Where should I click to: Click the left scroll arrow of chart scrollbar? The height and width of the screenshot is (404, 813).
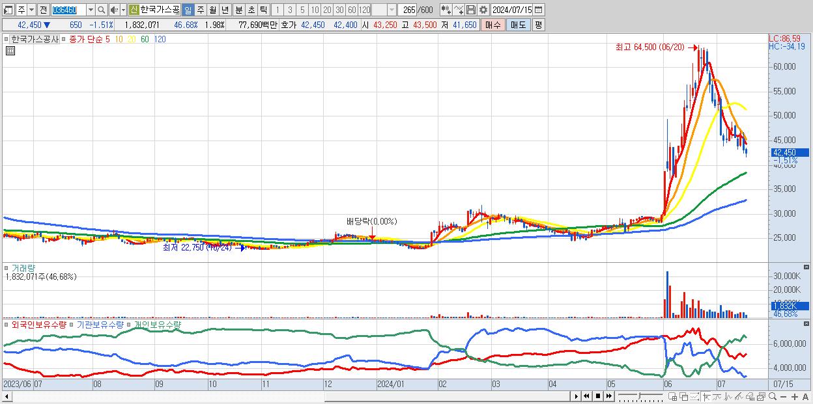tap(7, 396)
